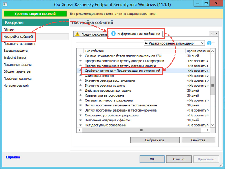
Task: Click the event list scroll down arrow
Action: click(x=213, y=125)
